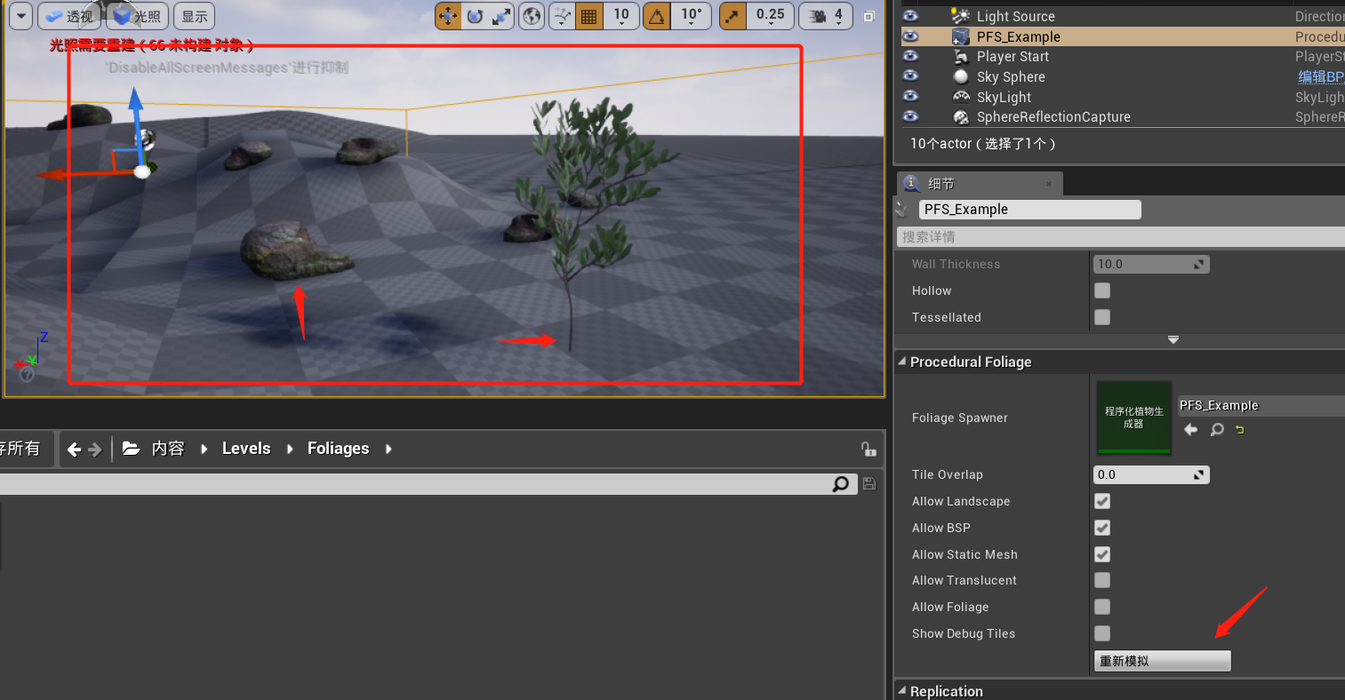1345x700 pixels.
Task: Reset Foliage Spawner to default yellow arrow
Action: [x=1239, y=430]
